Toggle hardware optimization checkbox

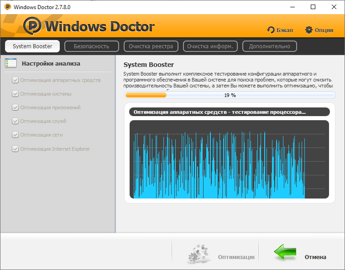(x=15, y=80)
